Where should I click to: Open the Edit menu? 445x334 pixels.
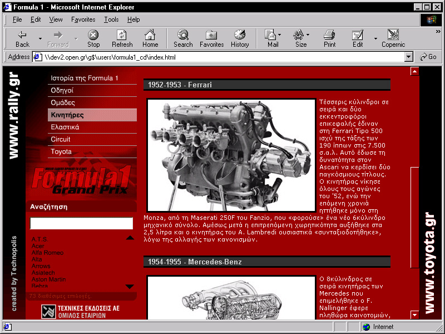(x=36, y=19)
